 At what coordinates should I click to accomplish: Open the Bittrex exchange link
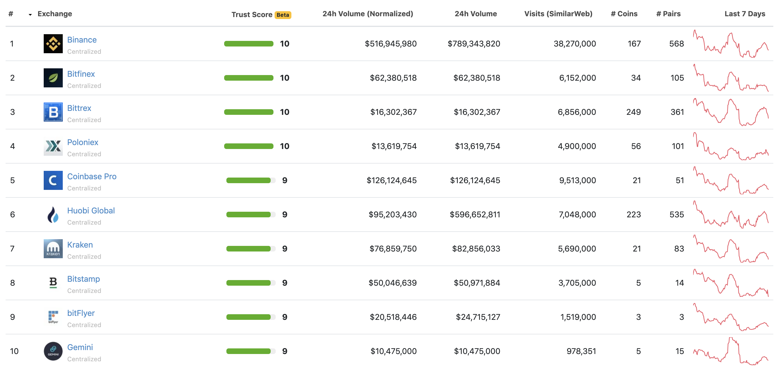(79, 108)
